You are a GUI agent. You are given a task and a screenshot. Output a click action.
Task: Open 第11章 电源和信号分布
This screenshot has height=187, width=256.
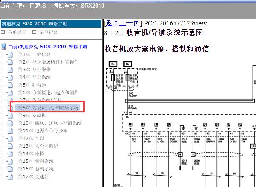click(43, 131)
